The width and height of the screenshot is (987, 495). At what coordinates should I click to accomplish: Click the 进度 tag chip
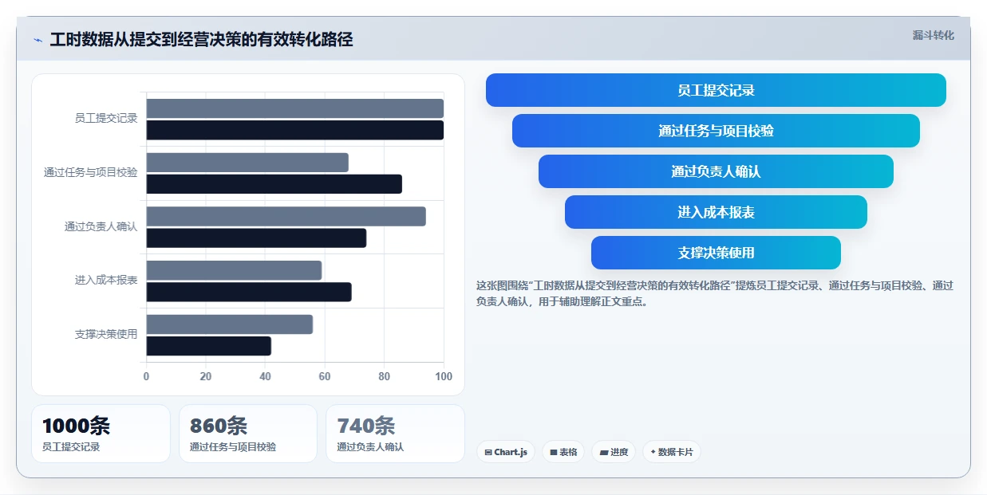point(614,452)
